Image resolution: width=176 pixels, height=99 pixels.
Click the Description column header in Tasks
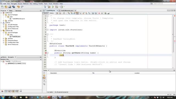[x=54, y=73]
